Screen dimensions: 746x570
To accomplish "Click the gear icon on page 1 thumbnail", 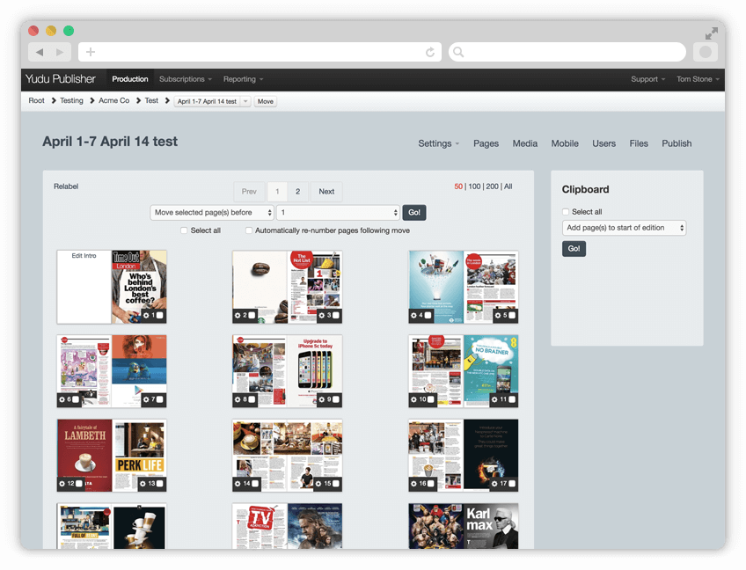I will coord(146,315).
